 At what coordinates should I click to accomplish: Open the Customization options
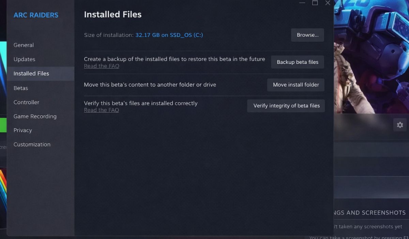coord(32,144)
